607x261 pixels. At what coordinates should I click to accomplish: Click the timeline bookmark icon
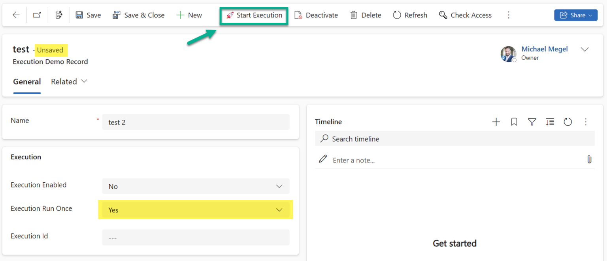pos(514,122)
